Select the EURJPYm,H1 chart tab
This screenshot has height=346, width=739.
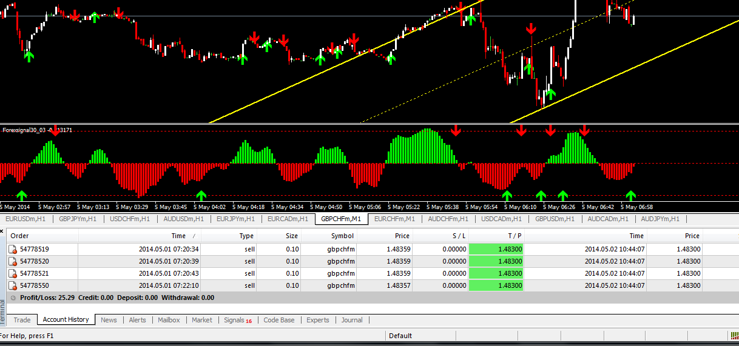pyautogui.click(x=235, y=219)
